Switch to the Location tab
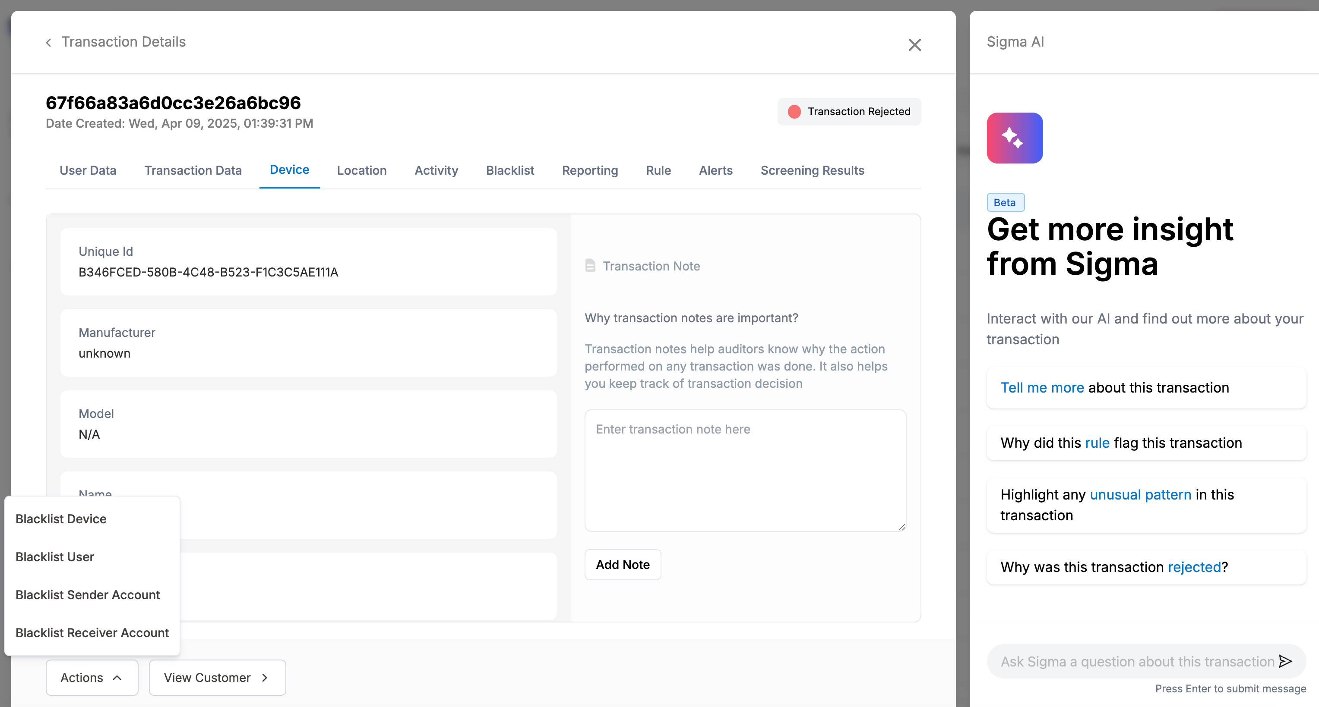The width and height of the screenshot is (1319, 707). 361,170
